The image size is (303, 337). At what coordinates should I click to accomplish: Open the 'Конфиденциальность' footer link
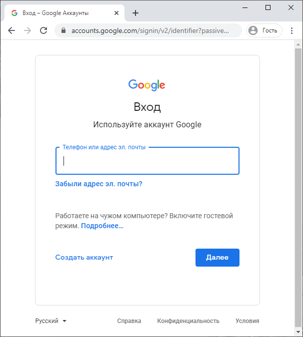(188, 321)
